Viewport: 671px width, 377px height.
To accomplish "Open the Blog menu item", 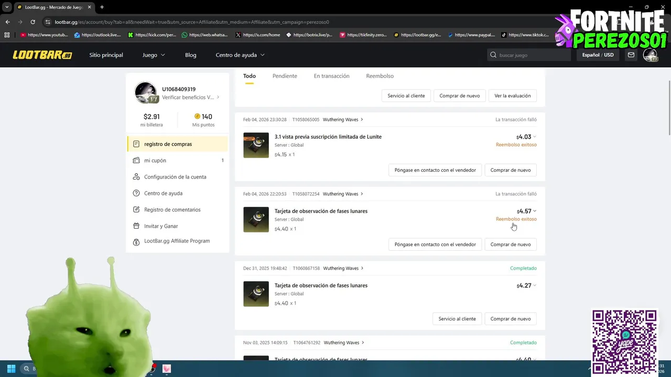I will [x=191, y=55].
